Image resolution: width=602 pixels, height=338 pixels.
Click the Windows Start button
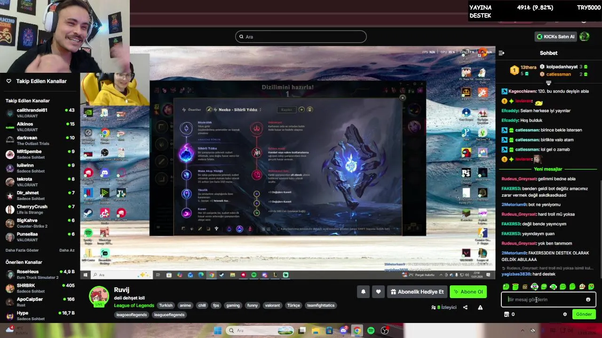(218, 330)
